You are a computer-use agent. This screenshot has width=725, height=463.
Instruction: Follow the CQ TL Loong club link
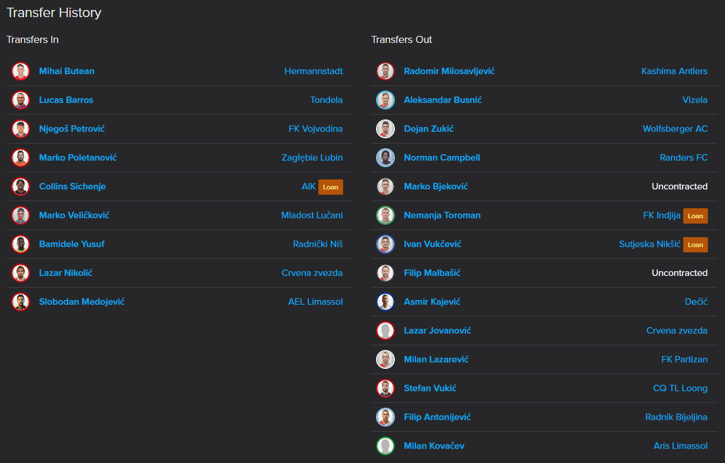click(x=680, y=388)
